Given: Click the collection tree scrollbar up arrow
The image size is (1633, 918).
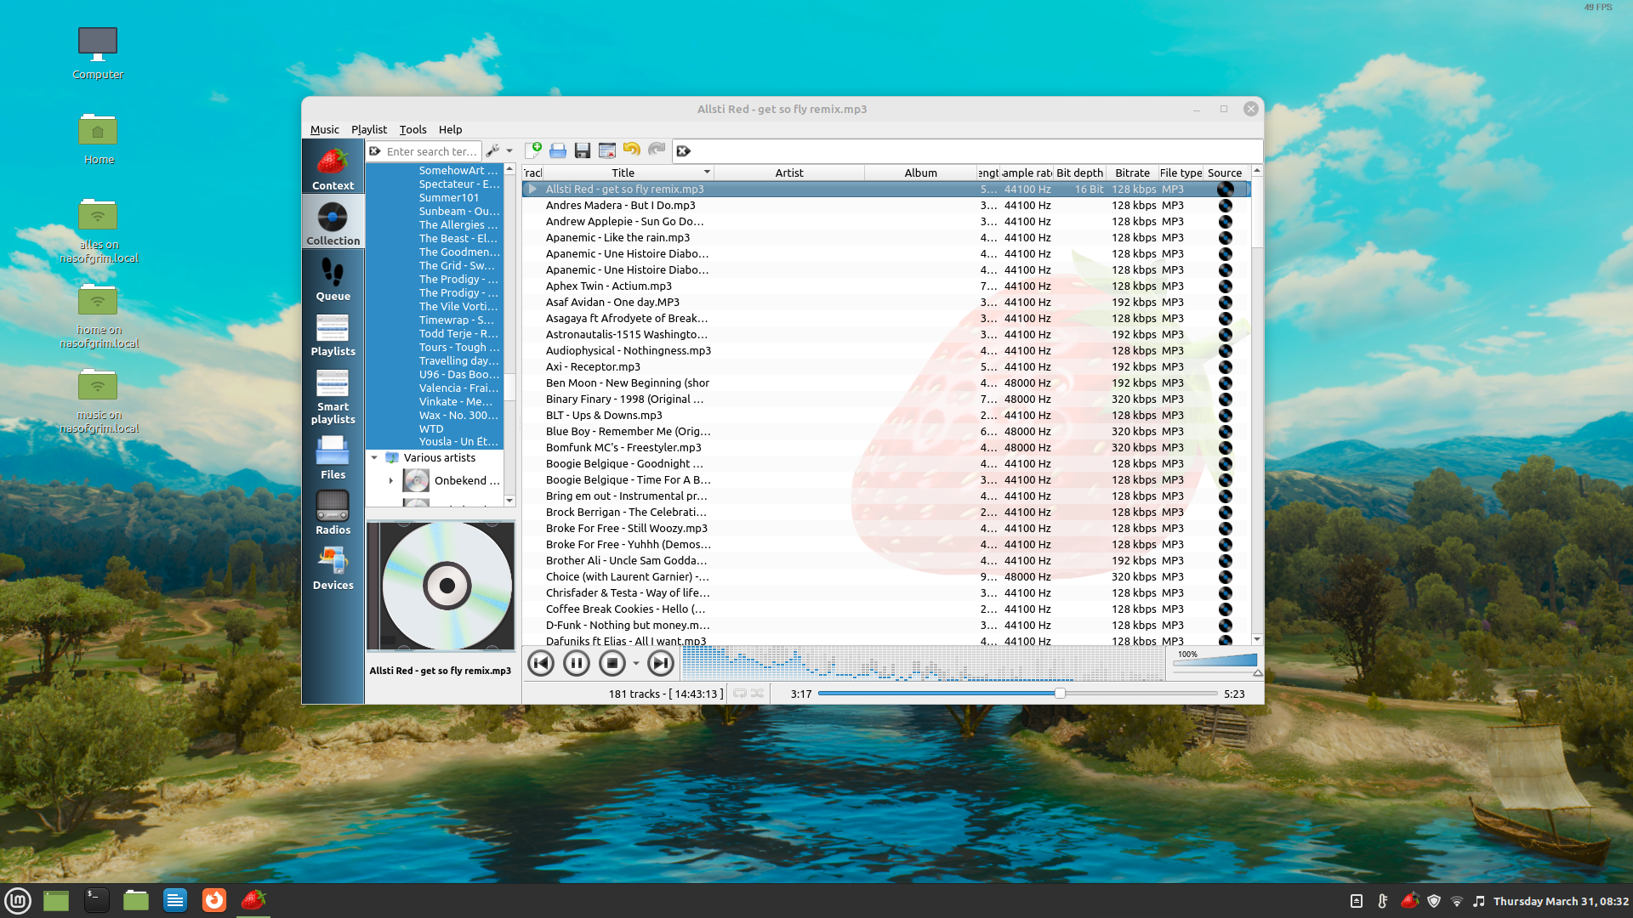Looking at the screenshot, I should (509, 169).
